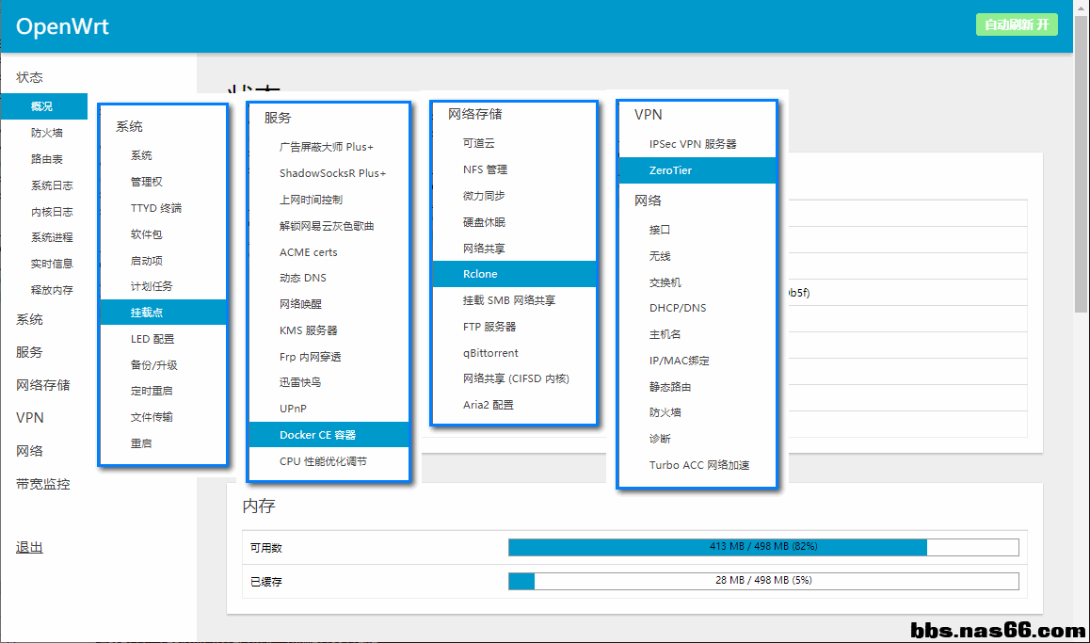The height and width of the screenshot is (643, 1090).
Task: Go to 实时信息 in the sidebar
Action: coord(52,264)
